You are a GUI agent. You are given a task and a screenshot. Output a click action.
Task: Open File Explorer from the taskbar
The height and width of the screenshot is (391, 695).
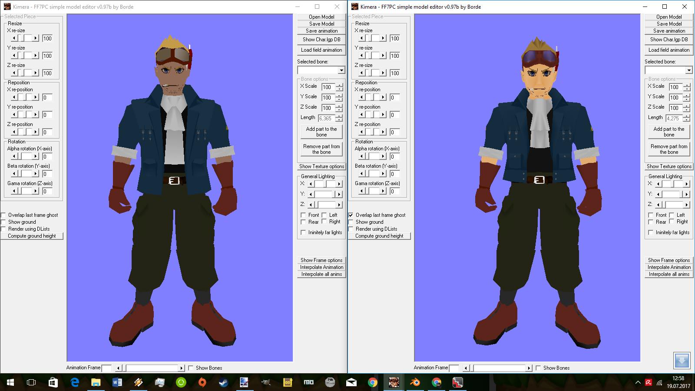click(96, 382)
